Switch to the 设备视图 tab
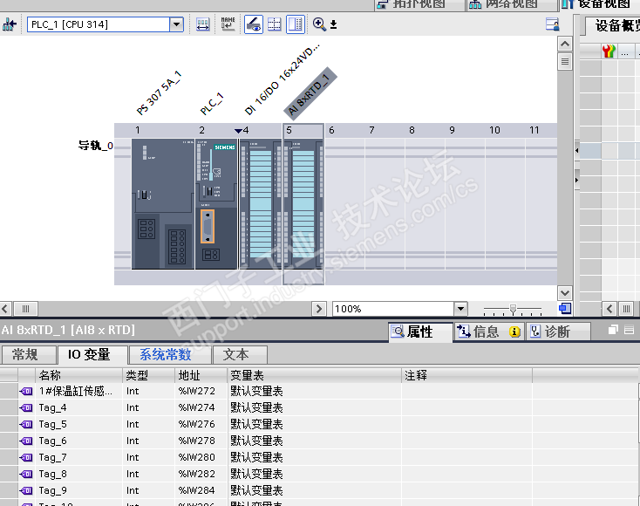This screenshot has height=506, width=640. tap(599, 4)
